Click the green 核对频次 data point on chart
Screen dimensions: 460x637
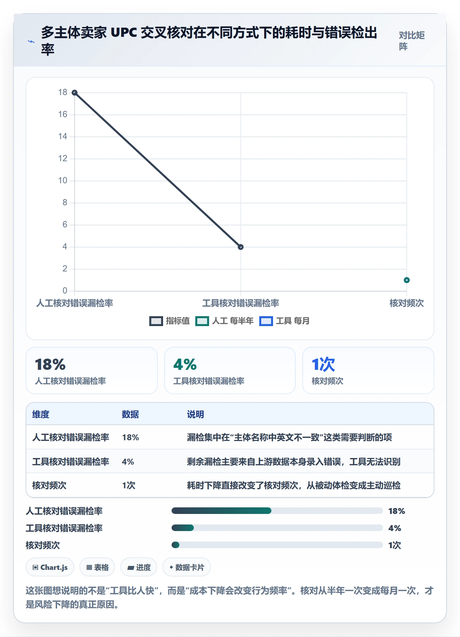tap(406, 280)
